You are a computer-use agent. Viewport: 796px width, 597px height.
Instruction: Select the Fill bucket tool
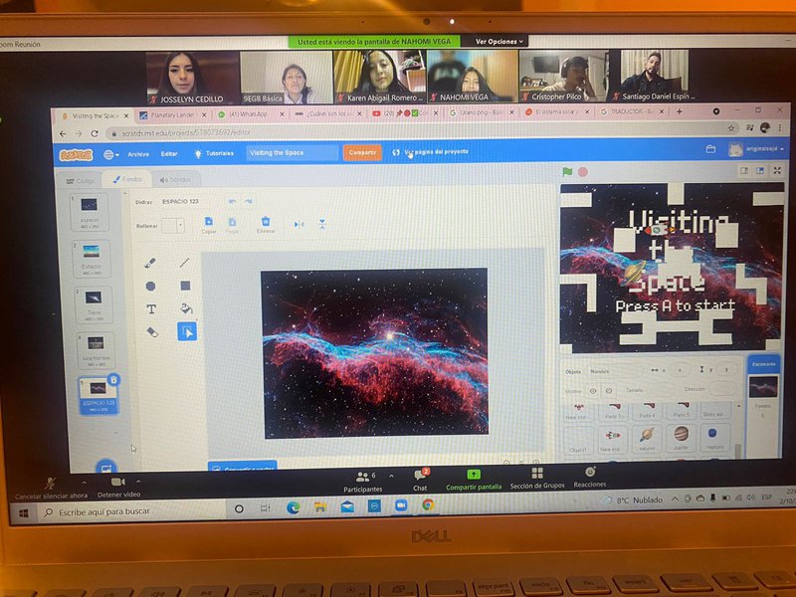coord(185,308)
